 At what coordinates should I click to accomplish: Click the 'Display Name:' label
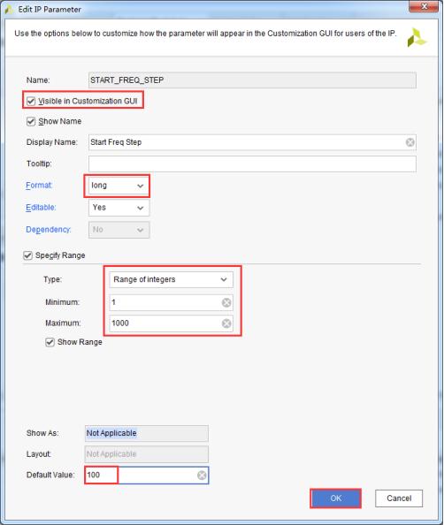[52, 142]
